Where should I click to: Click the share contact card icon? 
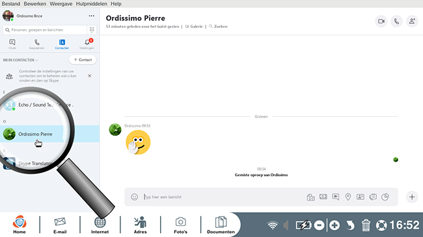pyautogui.click(x=361, y=197)
